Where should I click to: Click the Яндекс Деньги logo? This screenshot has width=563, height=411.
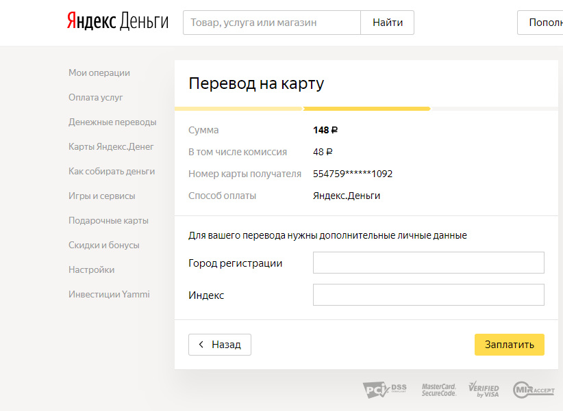(117, 21)
